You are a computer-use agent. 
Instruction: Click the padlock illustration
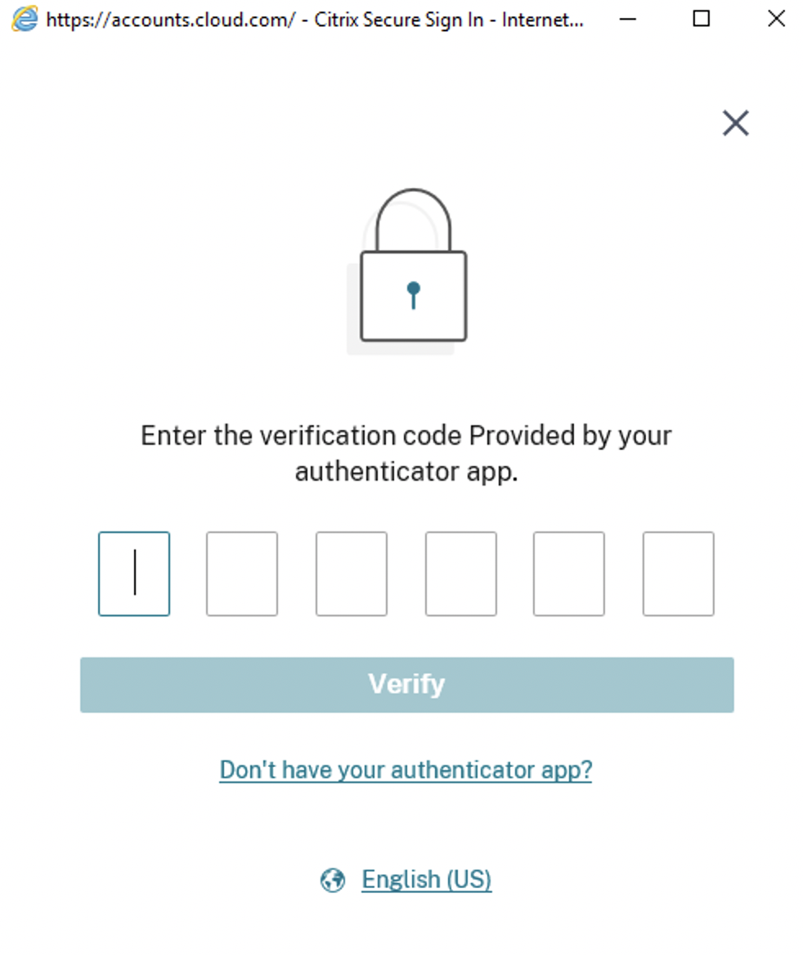[x=407, y=271]
